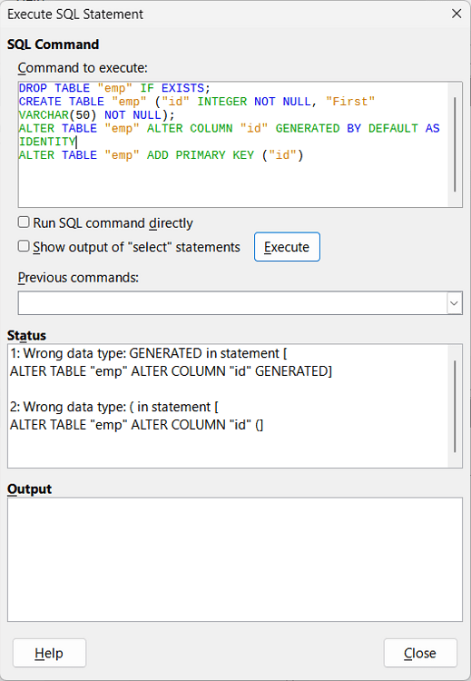Viewport: 471px width, 681px height.
Task: Open Help for this dialog
Action: (x=49, y=653)
